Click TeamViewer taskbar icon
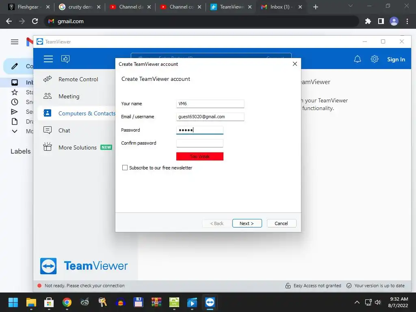The height and width of the screenshot is (312, 416). click(210, 302)
